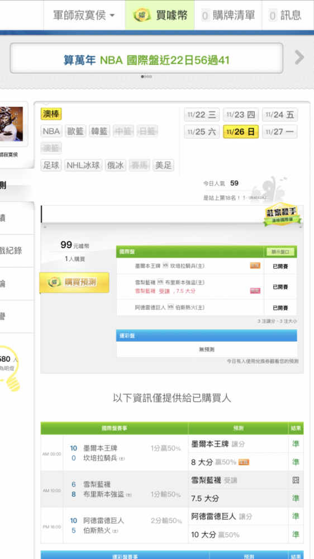This screenshot has height=559, width=314.
Task: Open the 訊息 messages tab
Action: 285,15
